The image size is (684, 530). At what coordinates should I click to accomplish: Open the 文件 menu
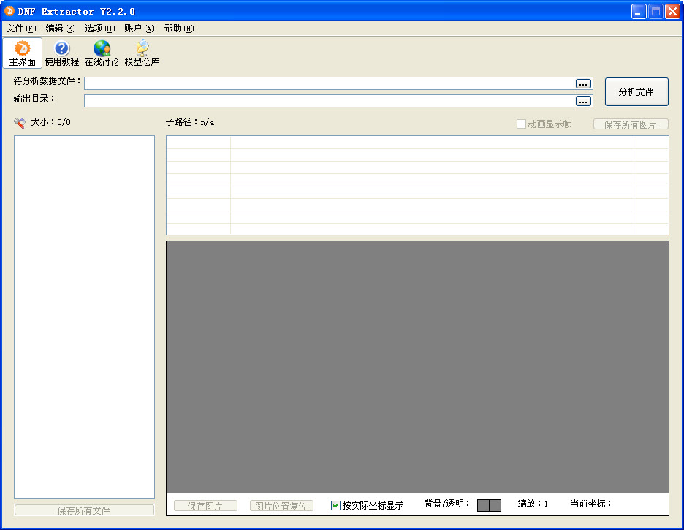point(20,29)
